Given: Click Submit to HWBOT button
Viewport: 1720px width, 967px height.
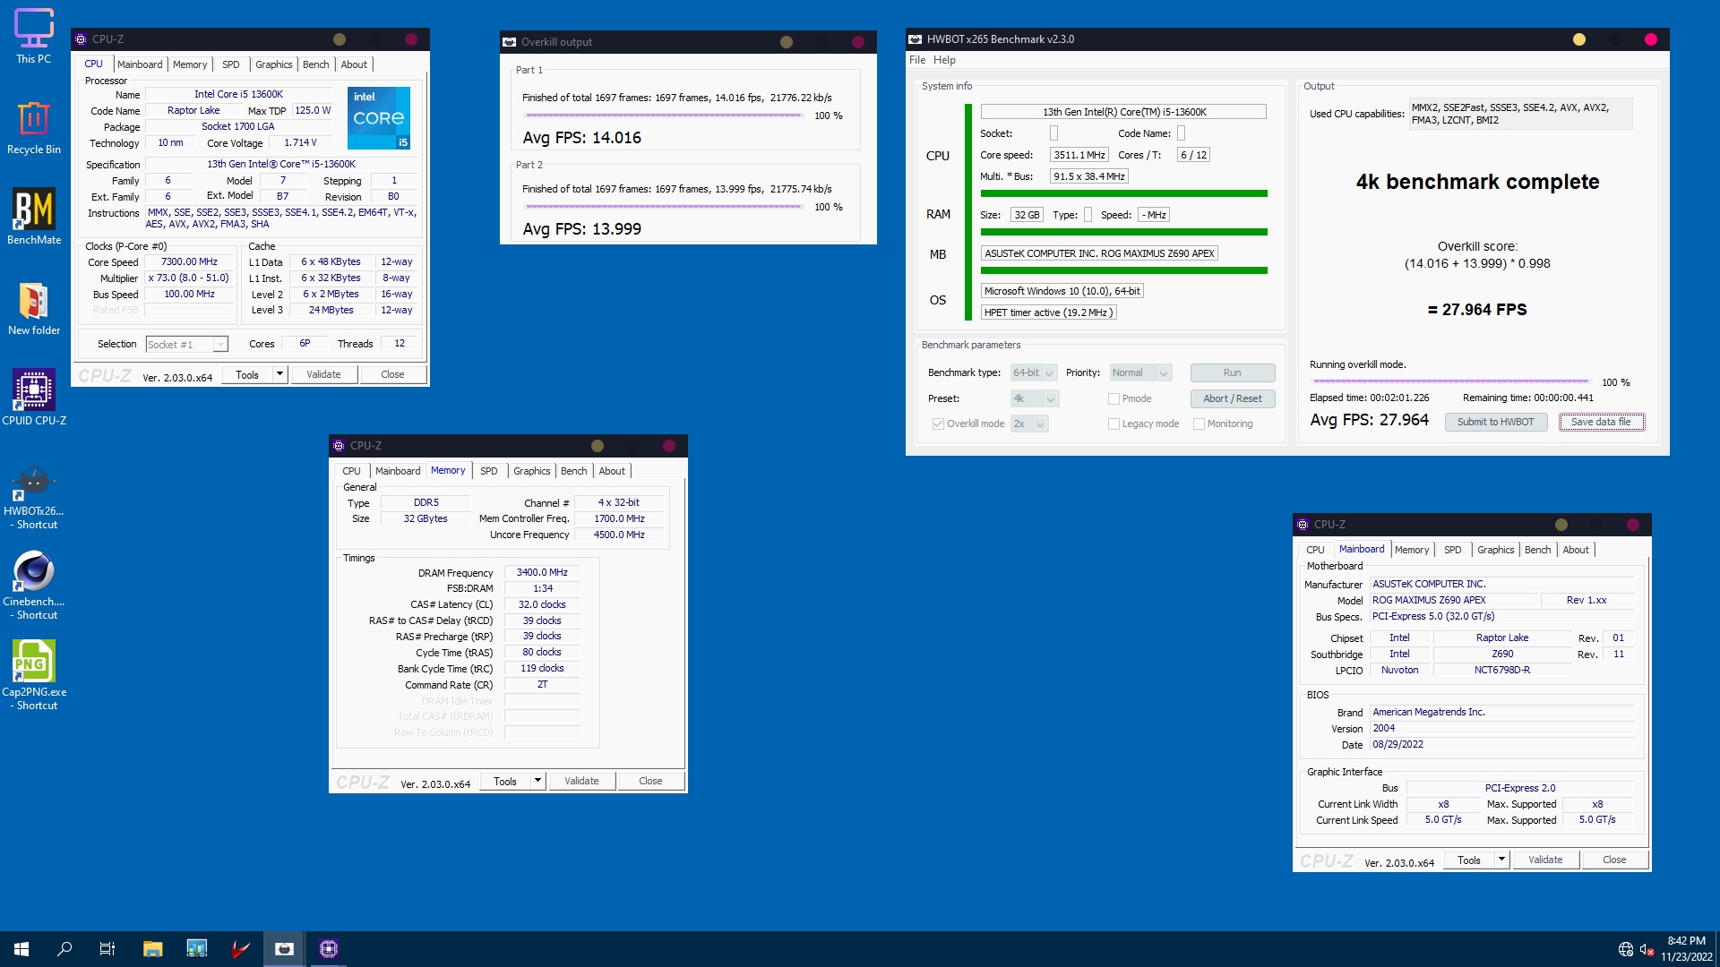Looking at the screenshot, I should coord(1495,422).
